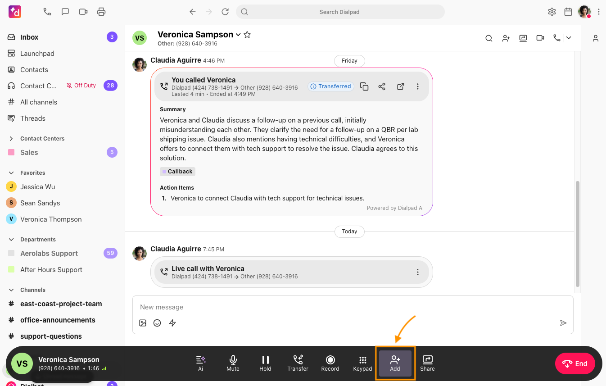
Task: Open the Keypad in call bar
Action: click(362, 363)
